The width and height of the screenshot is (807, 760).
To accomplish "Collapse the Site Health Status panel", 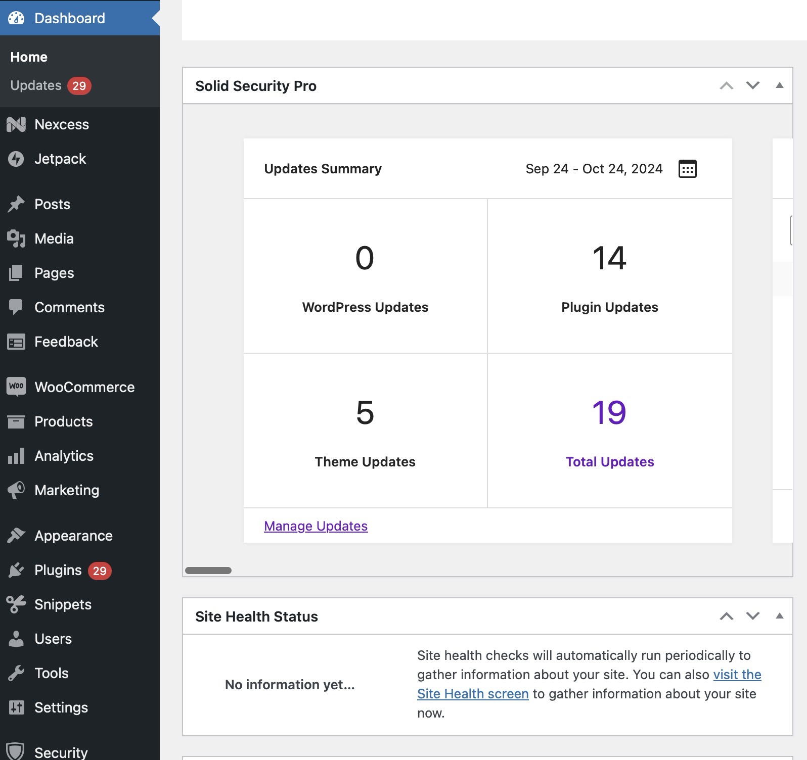I will pos(779,616).
